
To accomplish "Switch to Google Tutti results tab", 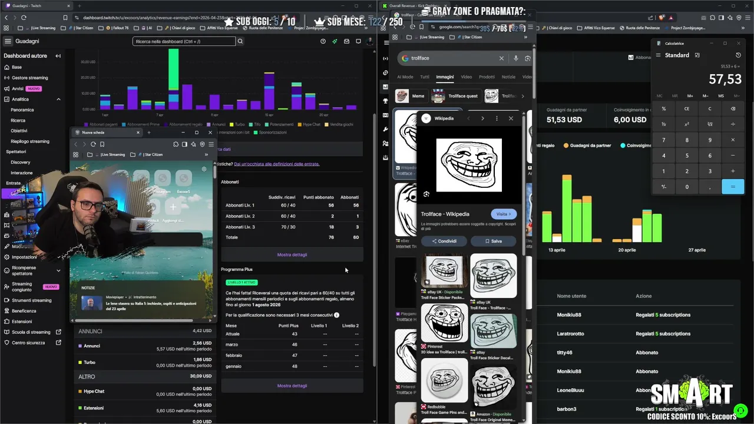I will point(425,77).
